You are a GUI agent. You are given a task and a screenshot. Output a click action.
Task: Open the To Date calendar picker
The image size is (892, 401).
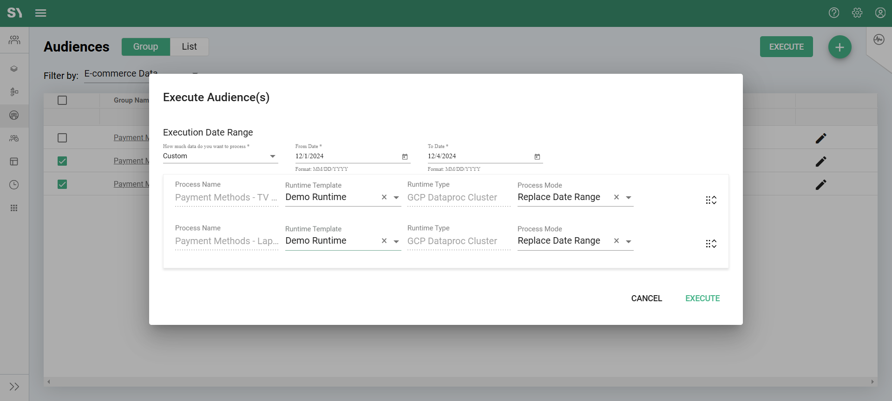click(x=537, y=157)
